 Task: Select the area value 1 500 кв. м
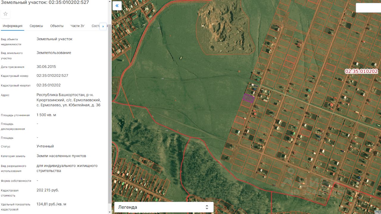point(46,115)
